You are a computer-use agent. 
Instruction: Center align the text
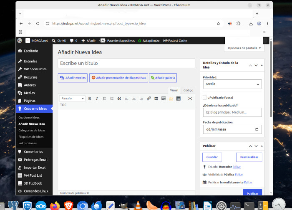pos(134,99)
